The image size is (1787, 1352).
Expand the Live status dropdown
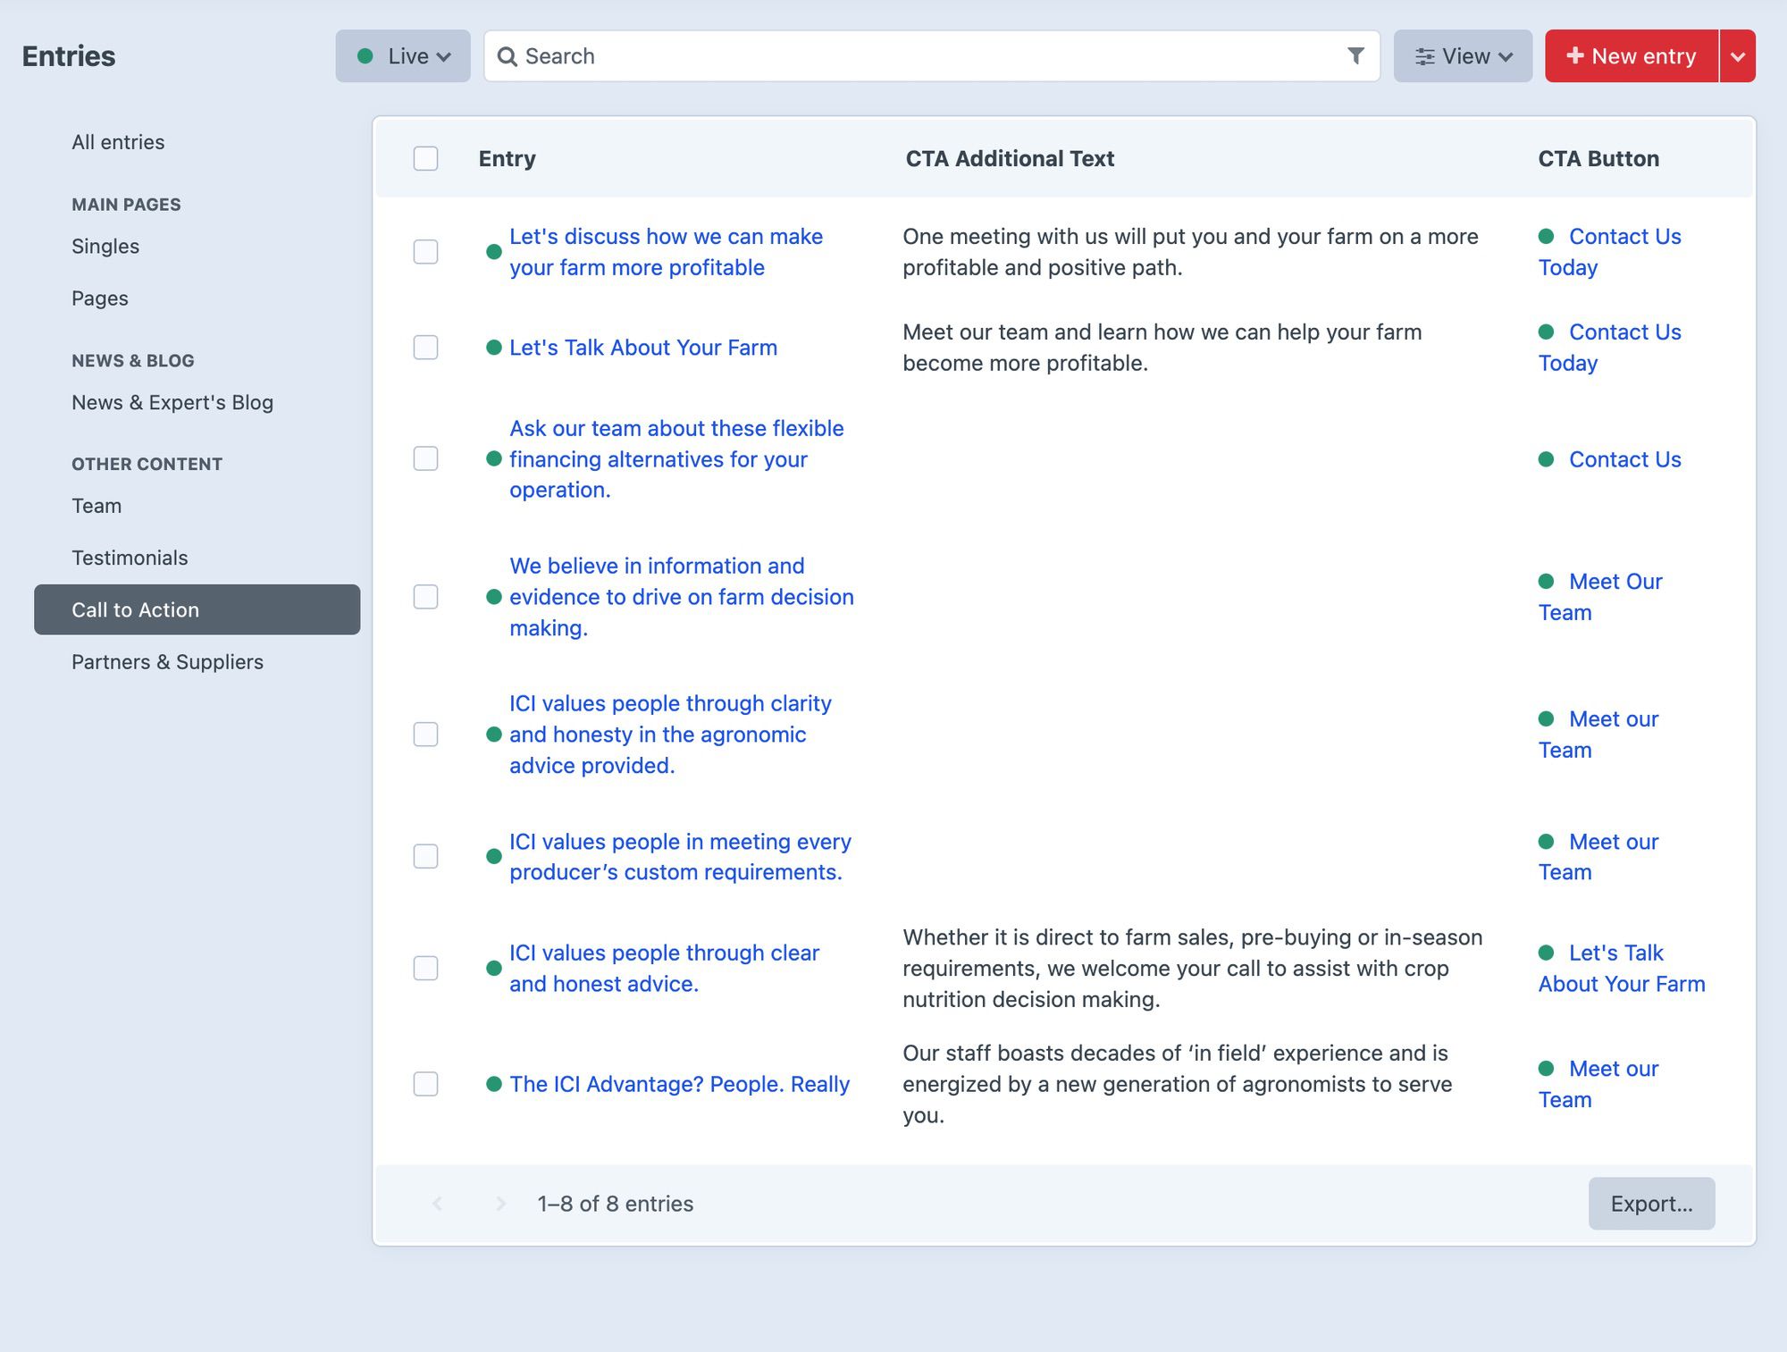click(403, 55)
